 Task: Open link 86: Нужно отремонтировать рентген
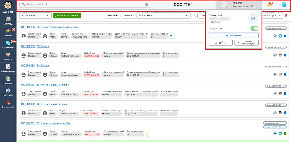[58, 27]
